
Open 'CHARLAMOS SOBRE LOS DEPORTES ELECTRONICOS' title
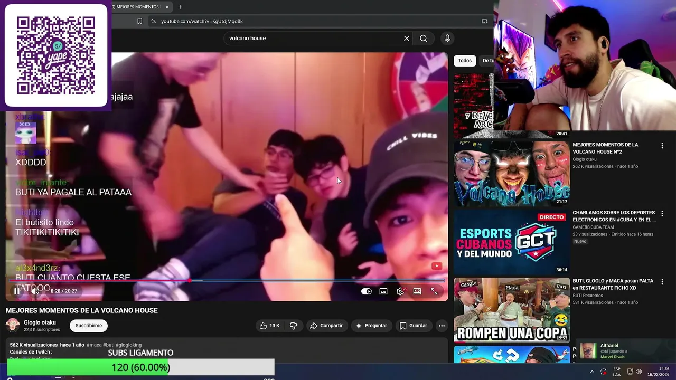[x=614, y=216]
